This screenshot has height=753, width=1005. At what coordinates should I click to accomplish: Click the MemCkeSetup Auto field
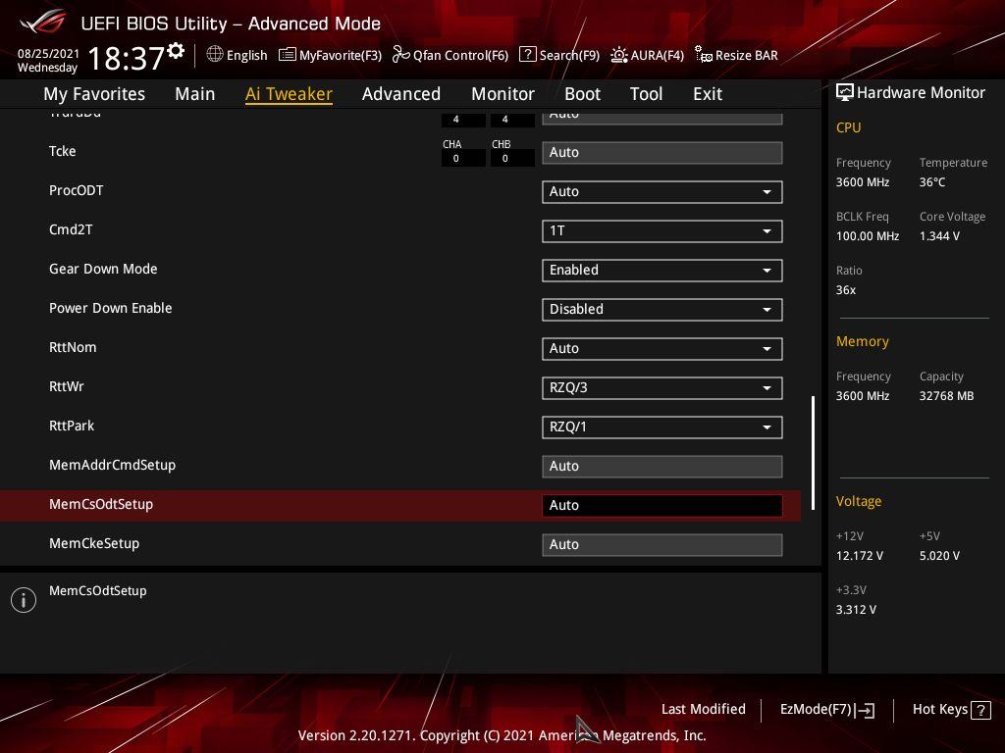coord(662,545)
